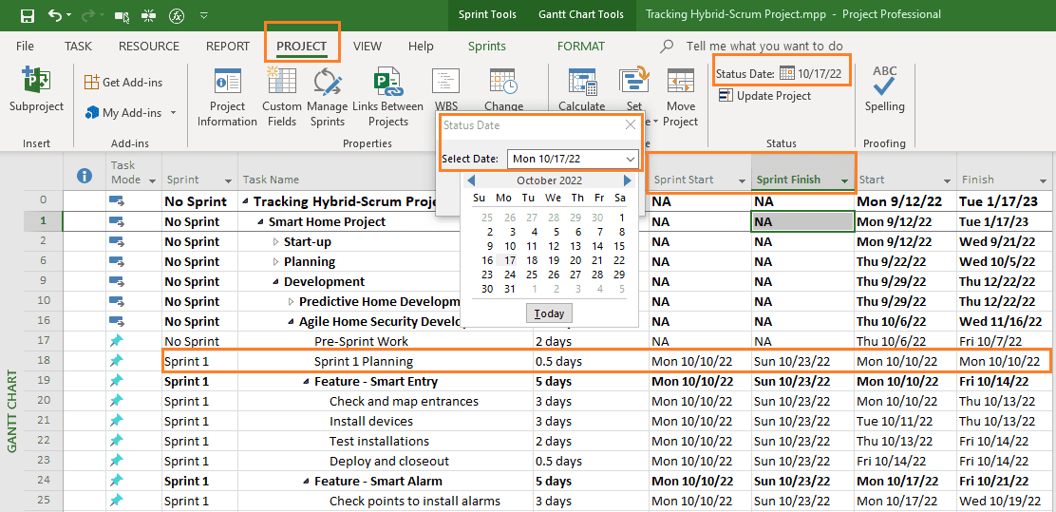1056x512 pixels.
Task: Open the Sprint Finish column filter dropdown
Action: click(x=844, y=180)
